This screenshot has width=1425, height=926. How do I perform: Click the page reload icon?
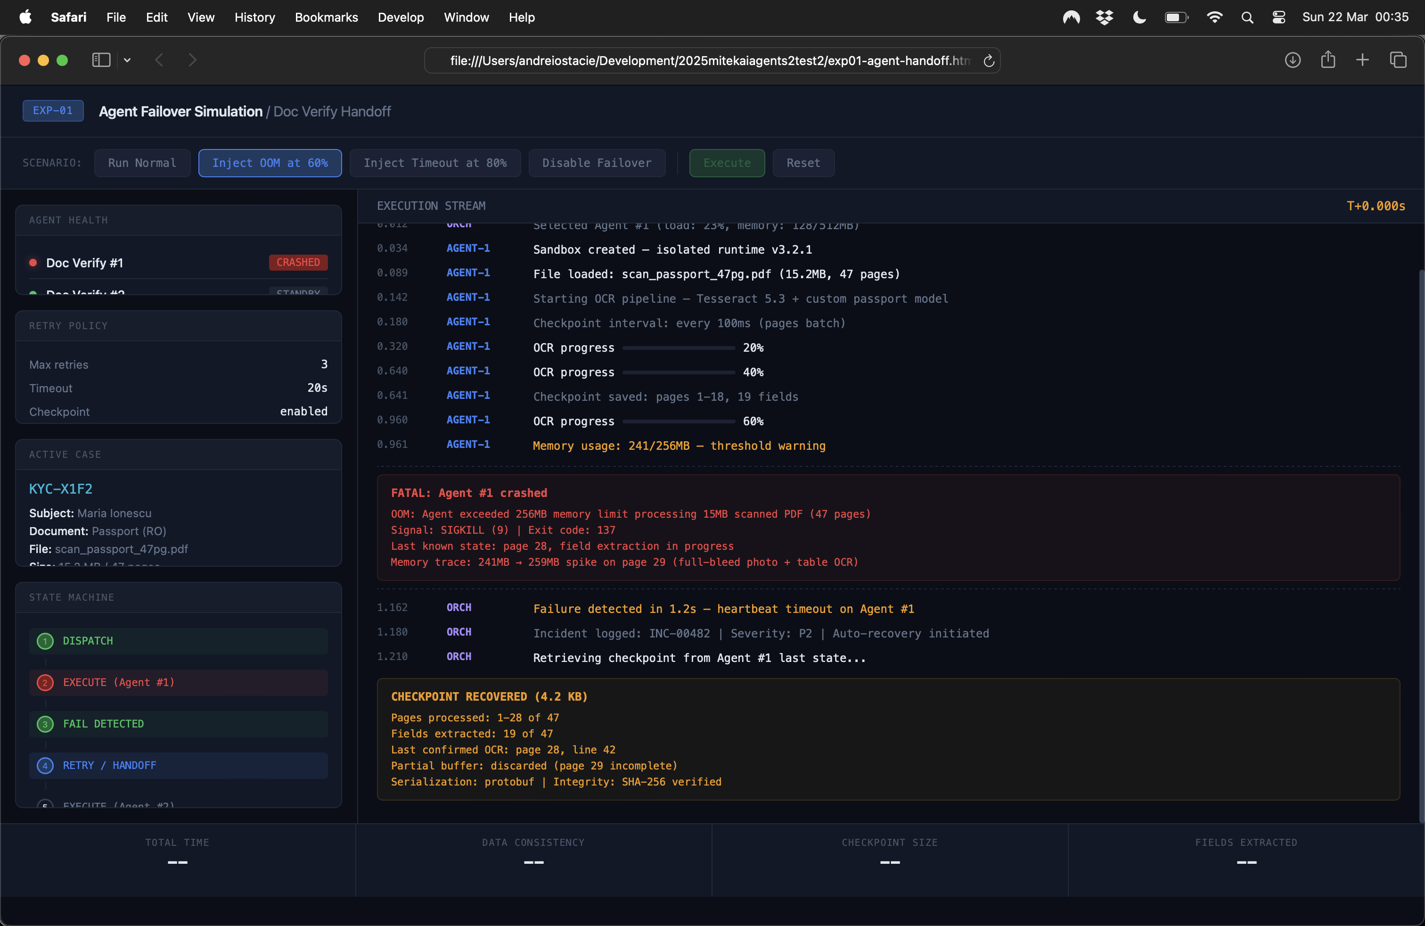(x=989, y=60)
